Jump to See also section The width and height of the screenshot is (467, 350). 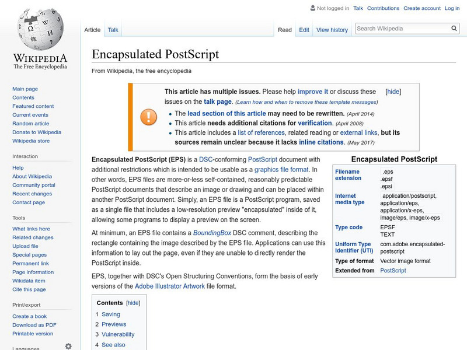tap(113, 345)
